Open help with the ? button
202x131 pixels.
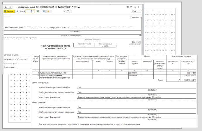coord(141,11)
